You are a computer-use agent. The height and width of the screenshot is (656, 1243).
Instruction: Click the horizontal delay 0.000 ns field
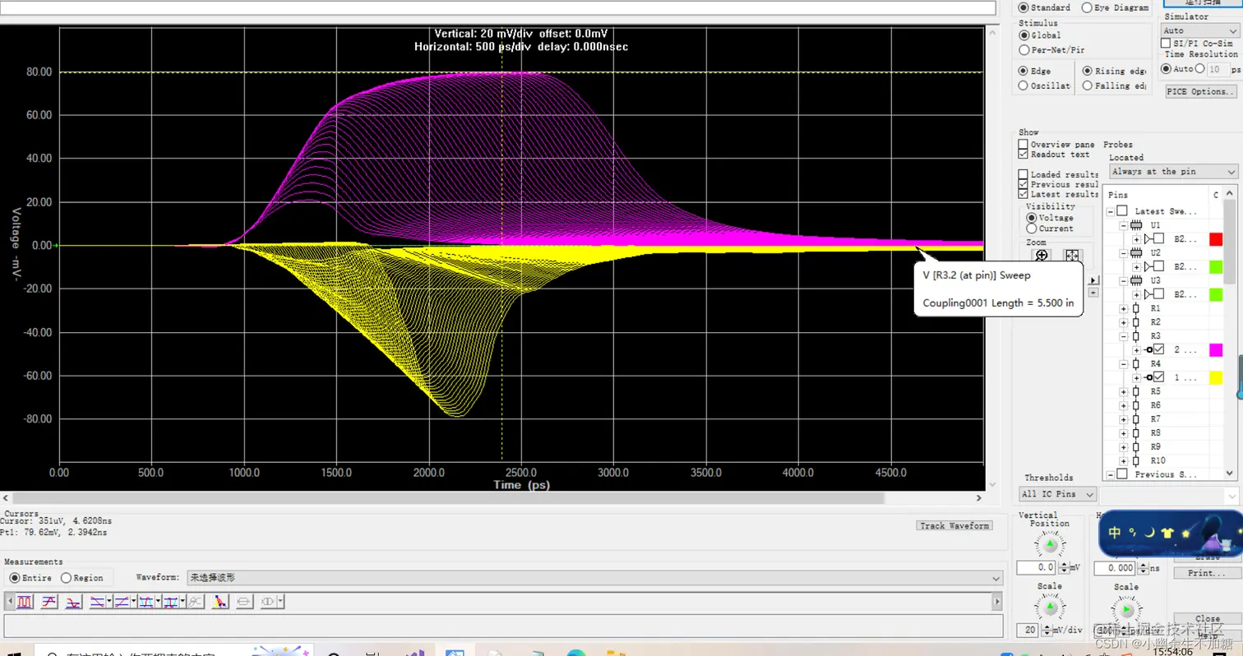pyautogui.click(x=1114, y=568)
